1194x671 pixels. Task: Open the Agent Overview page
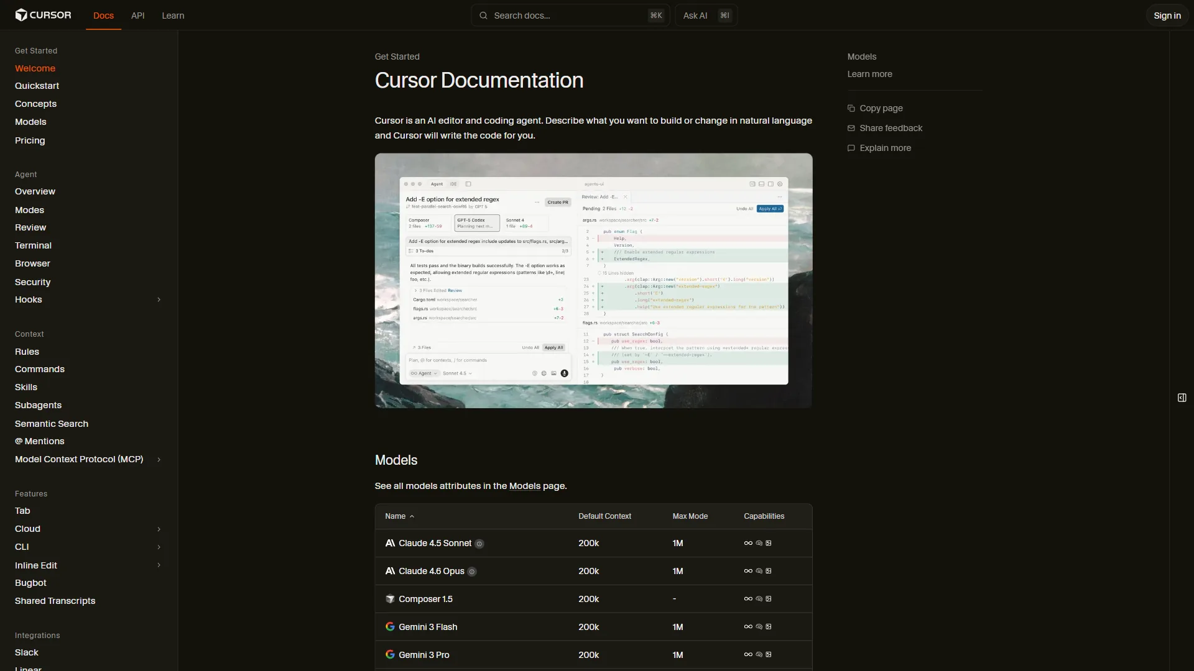pyautogui.click(x=35, y=191)
